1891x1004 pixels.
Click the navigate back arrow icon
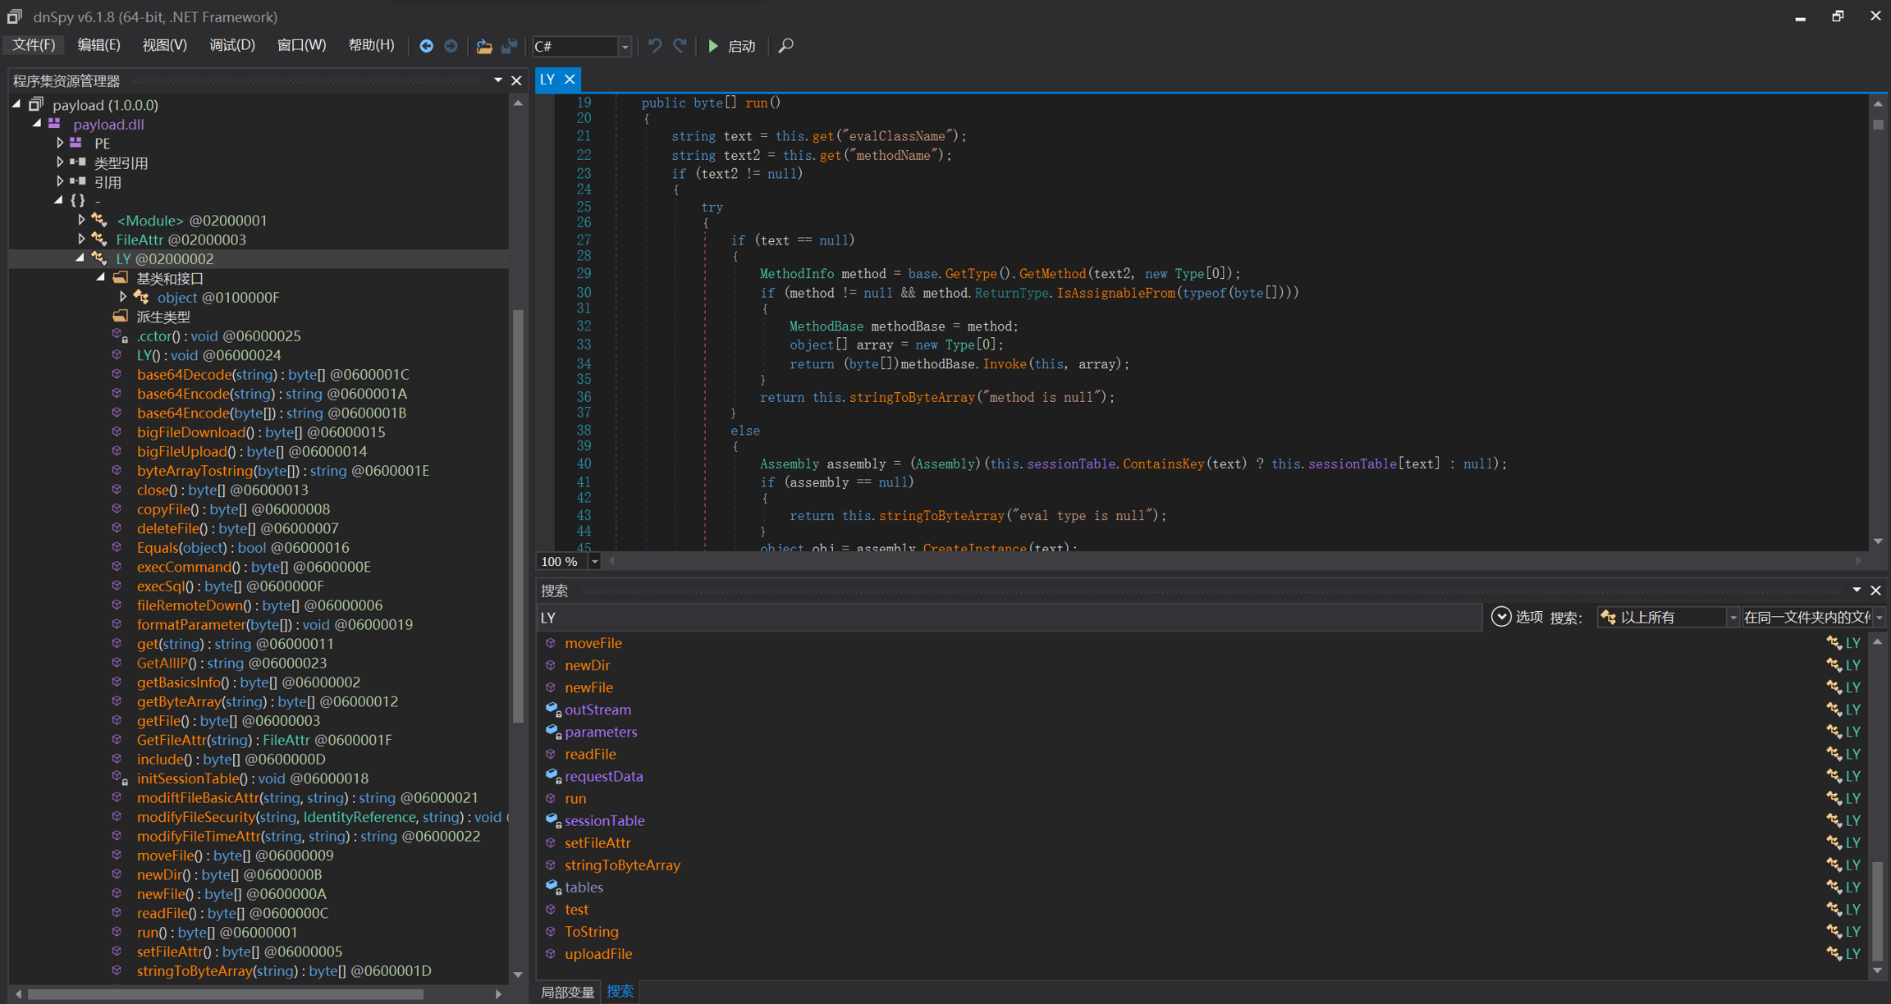click(426, 46)
